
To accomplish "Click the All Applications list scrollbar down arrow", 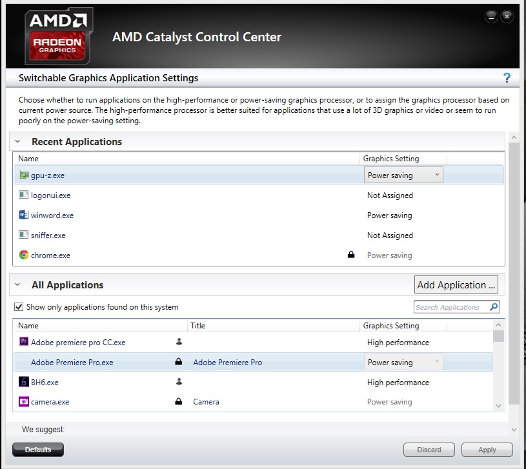I will (x=498, y=406).
